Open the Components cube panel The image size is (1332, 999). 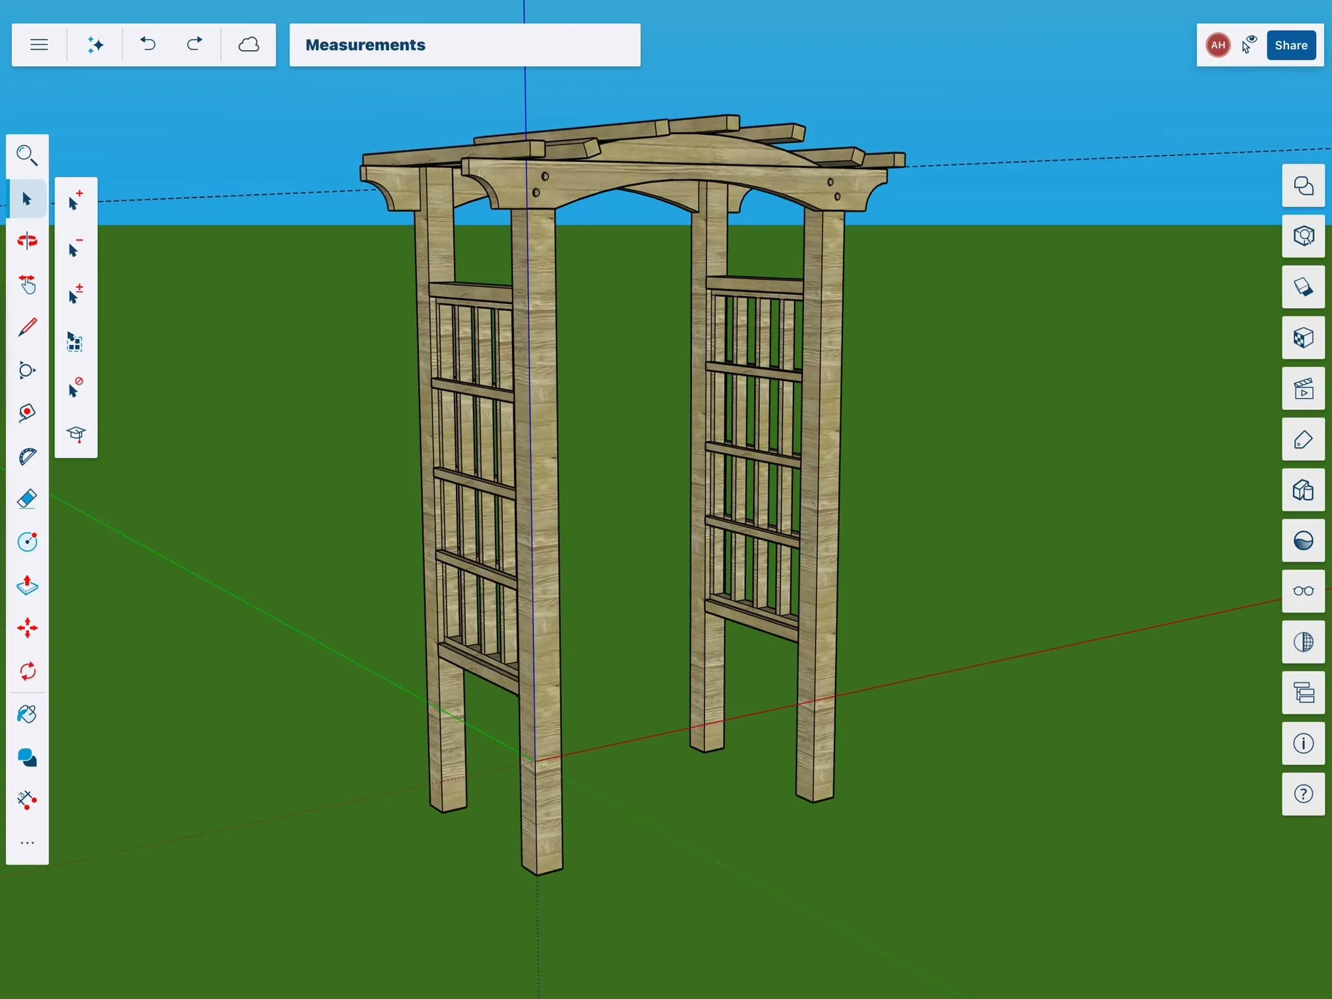(1303, 338)
